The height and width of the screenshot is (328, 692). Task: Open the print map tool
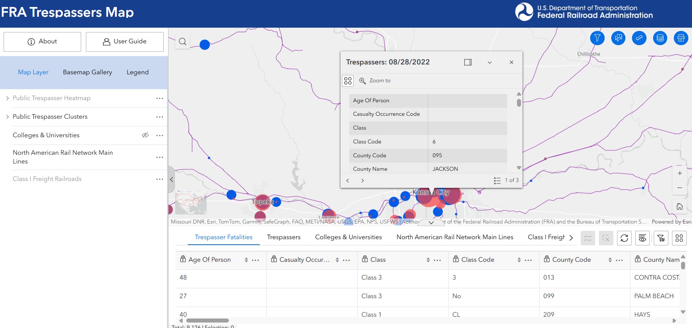click(x=681, y=38)
